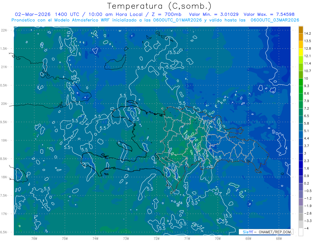The width and height of the screenshot is (313, 242).
Task: Click the legend value 7.9
Action: coord(306,101)
